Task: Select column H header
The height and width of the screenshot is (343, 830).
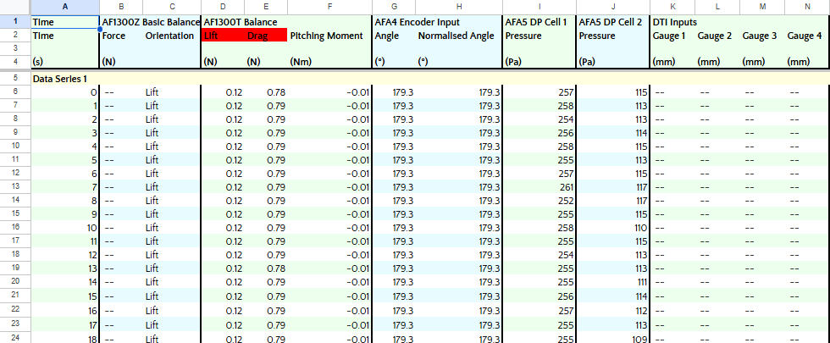Action: point(459,7)
